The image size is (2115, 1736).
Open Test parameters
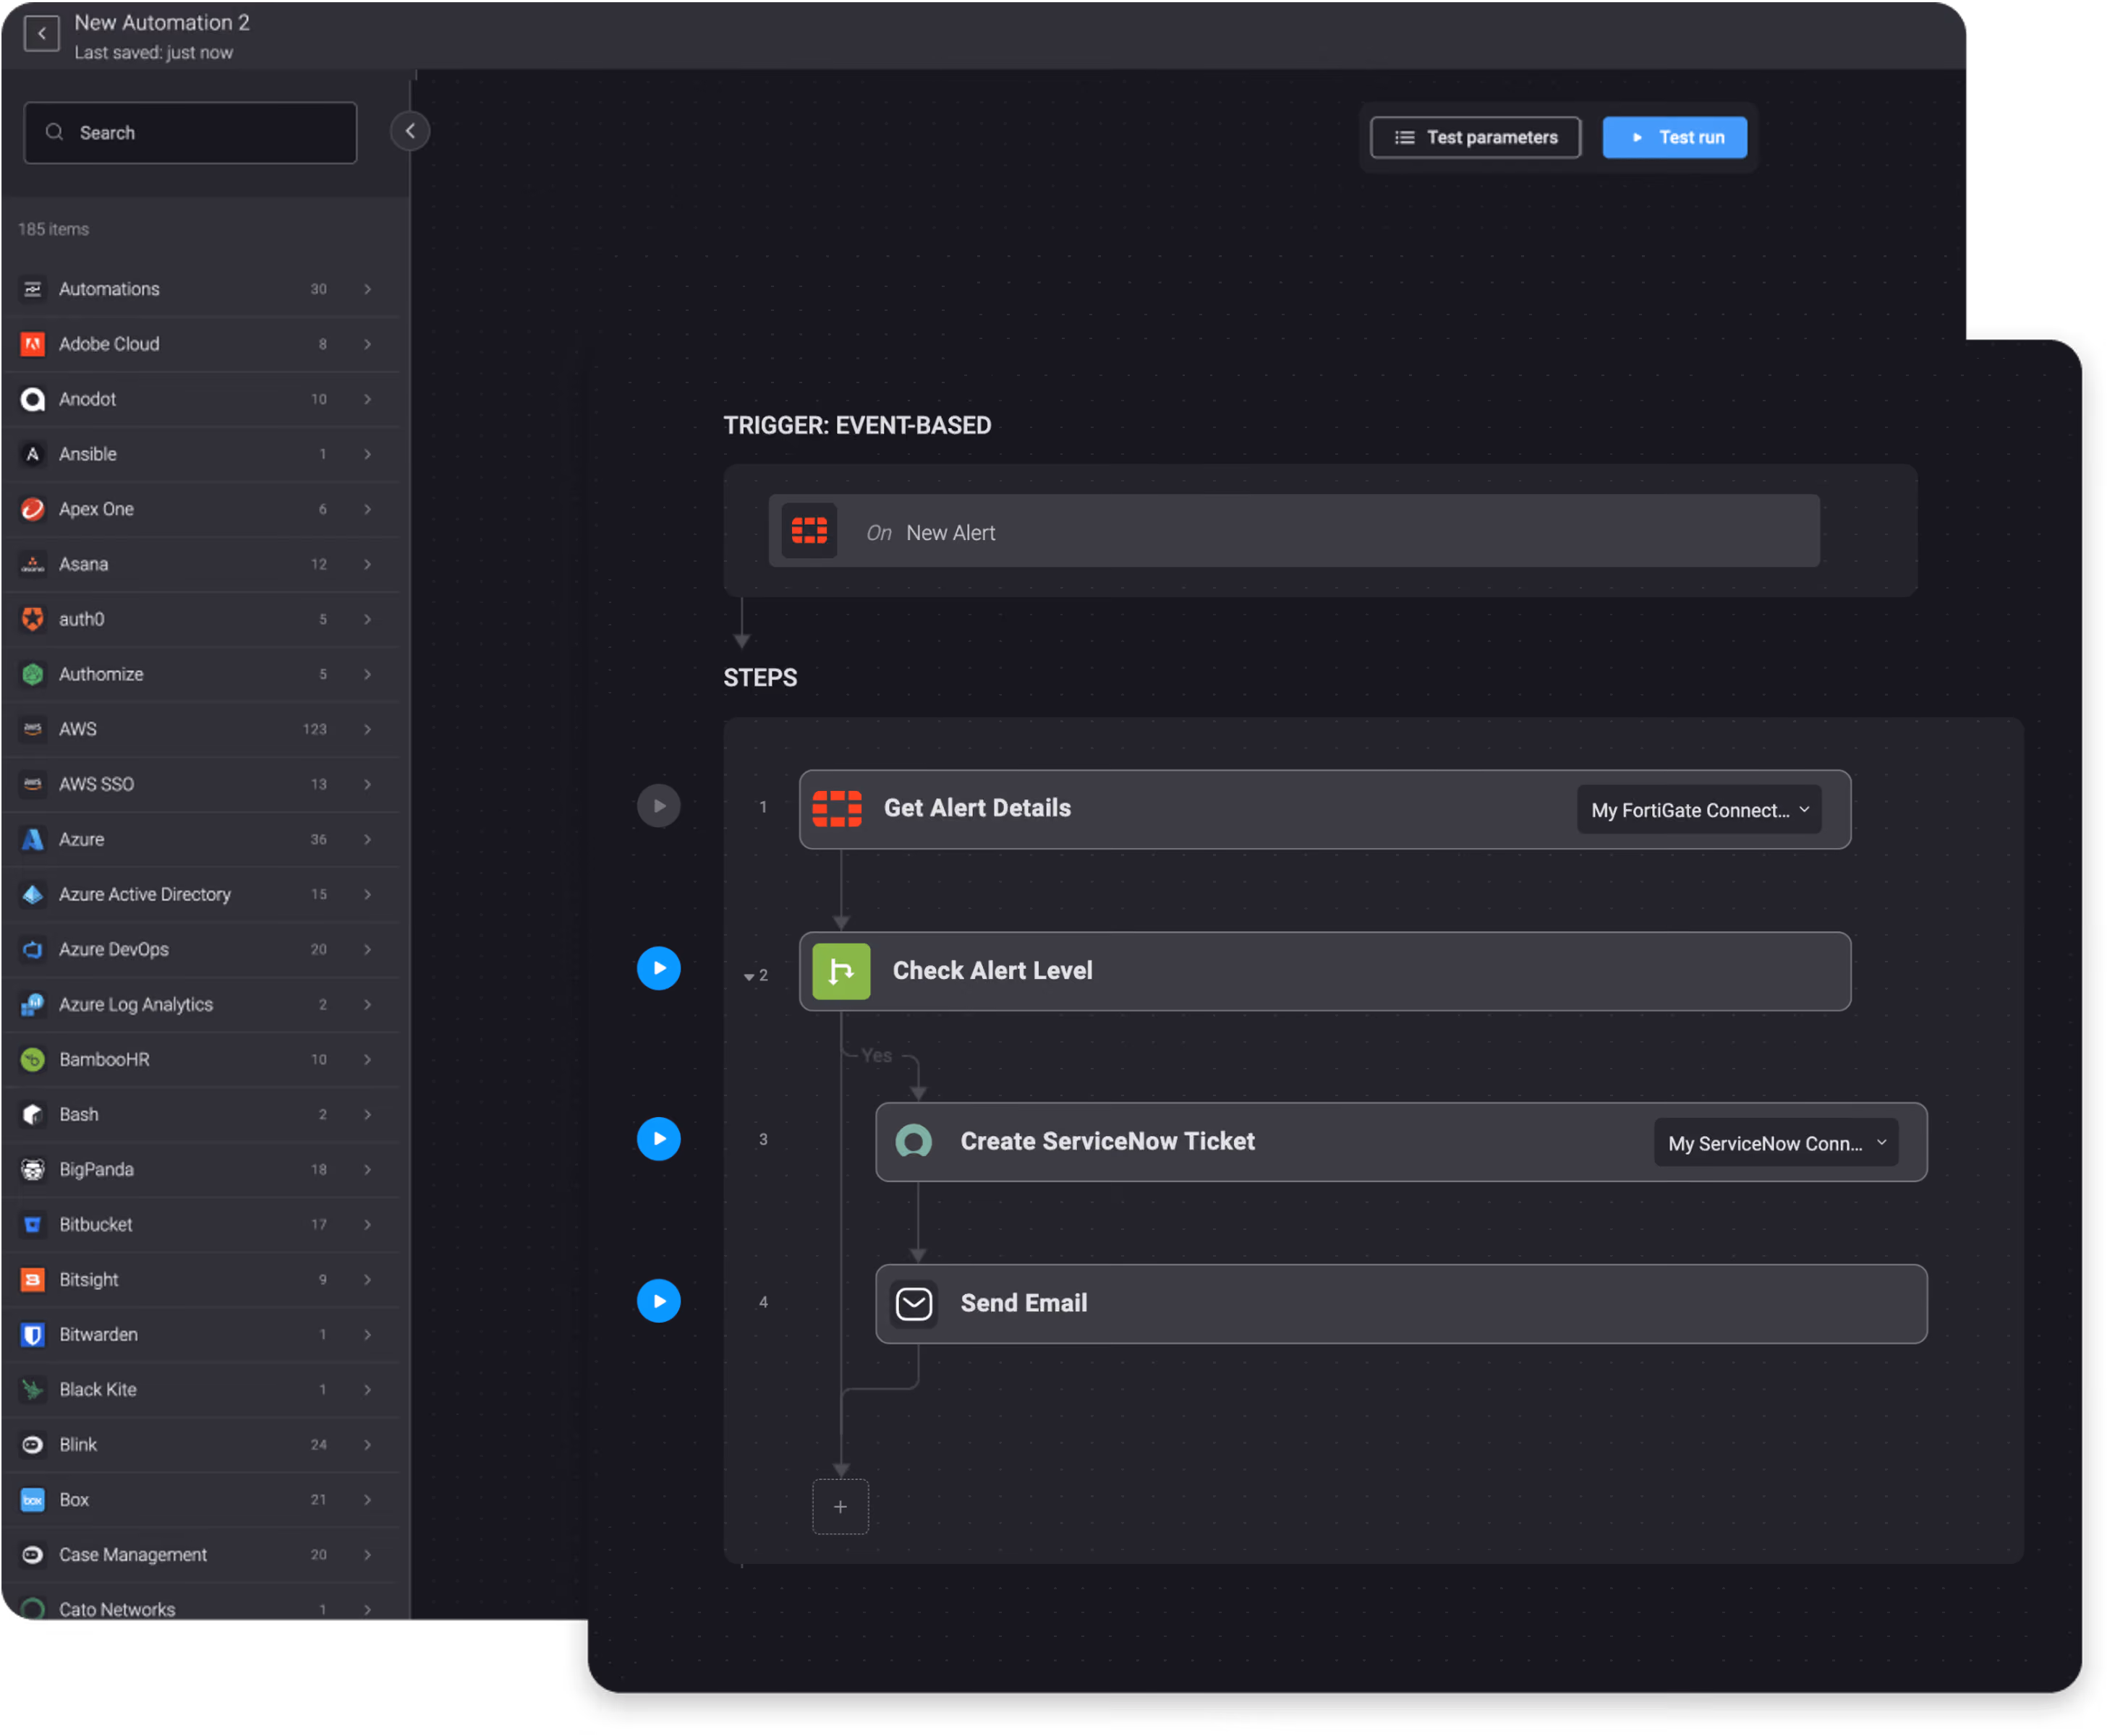pos(1477,137)
